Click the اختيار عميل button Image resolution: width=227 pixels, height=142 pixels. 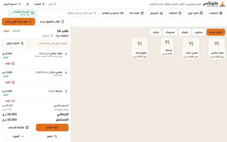(x=15, y=43)
